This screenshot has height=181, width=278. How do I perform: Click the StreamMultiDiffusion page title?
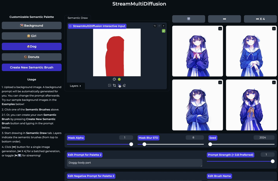(x=139, y=4)
